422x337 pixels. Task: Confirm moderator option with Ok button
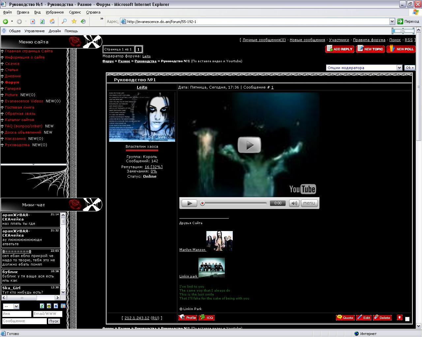pyautogui.click(x=410, y=68)
